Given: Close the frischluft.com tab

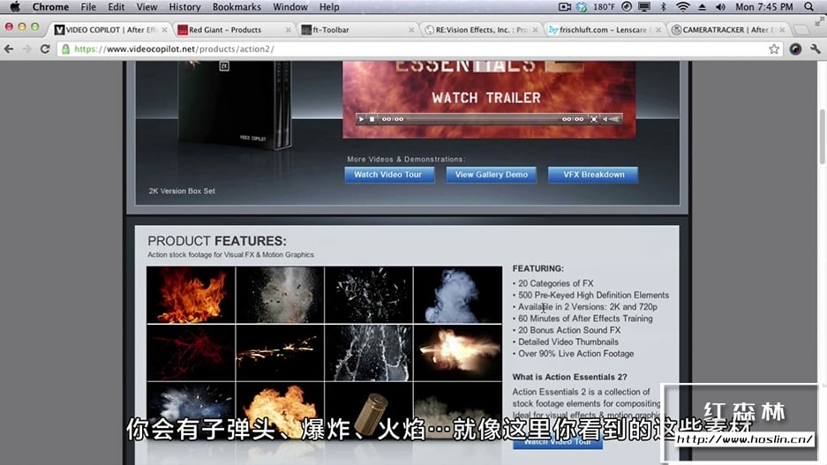Looking at the screenshot, I should 658,30.
